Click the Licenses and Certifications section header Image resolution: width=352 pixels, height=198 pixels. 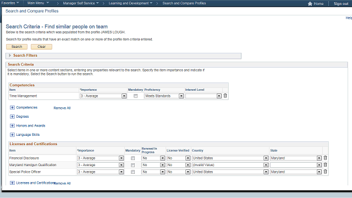[33, 144]
